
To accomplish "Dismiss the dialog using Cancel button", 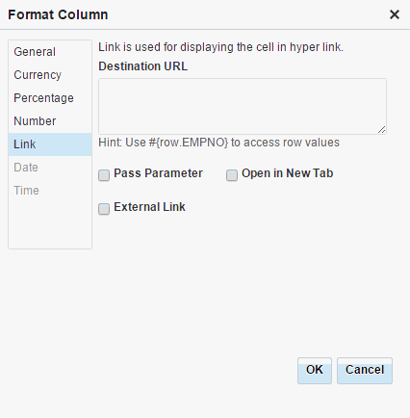I will 365,371.
